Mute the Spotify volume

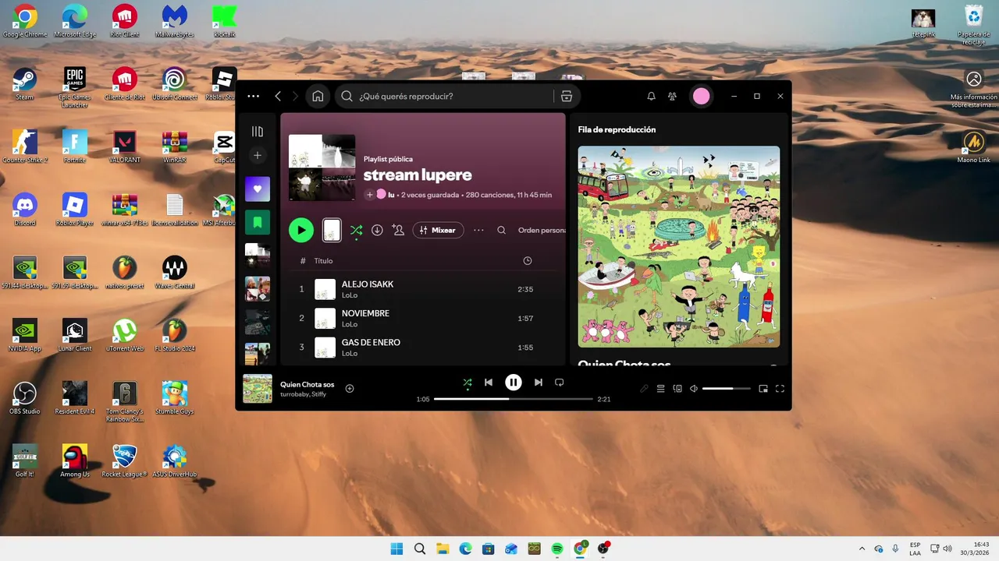[693, 388]
